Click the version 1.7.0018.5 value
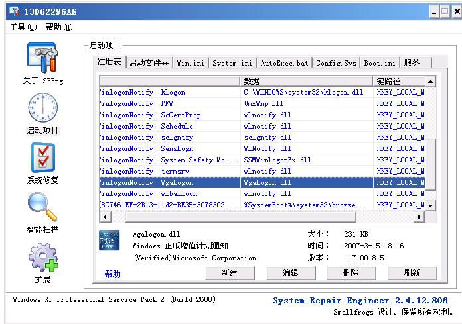462x324 pixels. (364, 258)
